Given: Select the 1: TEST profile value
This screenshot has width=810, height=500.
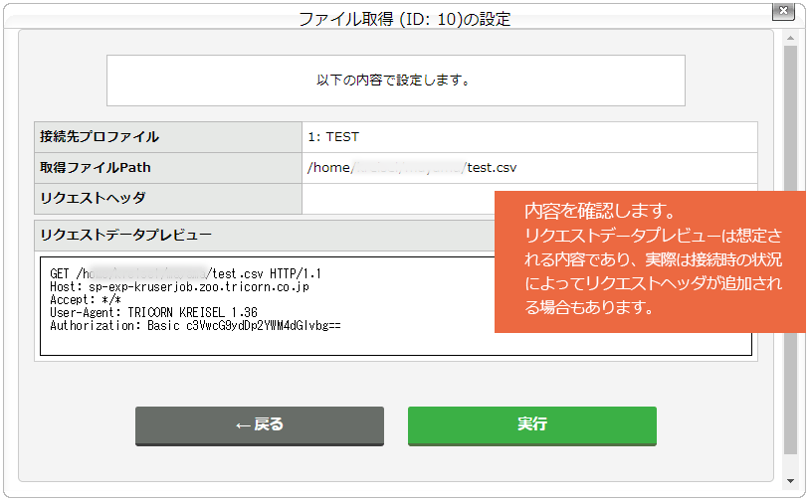Looking at the screenshot, I should click(x=333, y=137).
